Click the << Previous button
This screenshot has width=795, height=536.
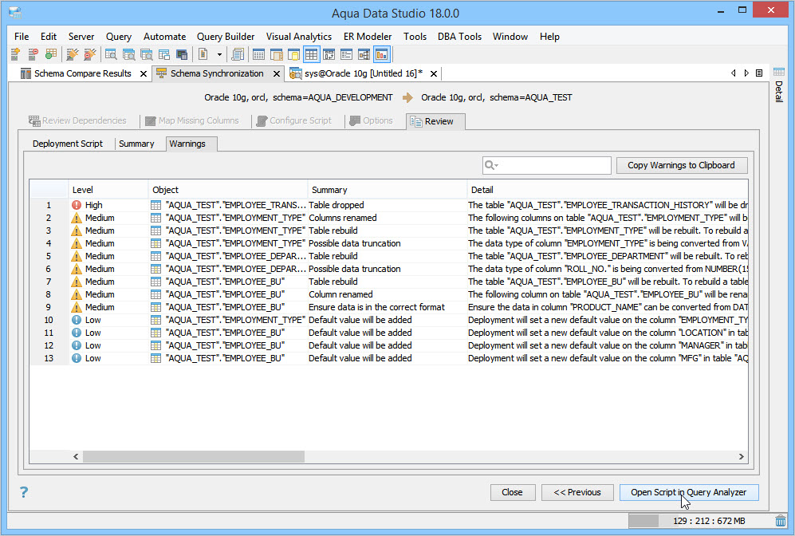pyautogui.click(x=577, y=492)
